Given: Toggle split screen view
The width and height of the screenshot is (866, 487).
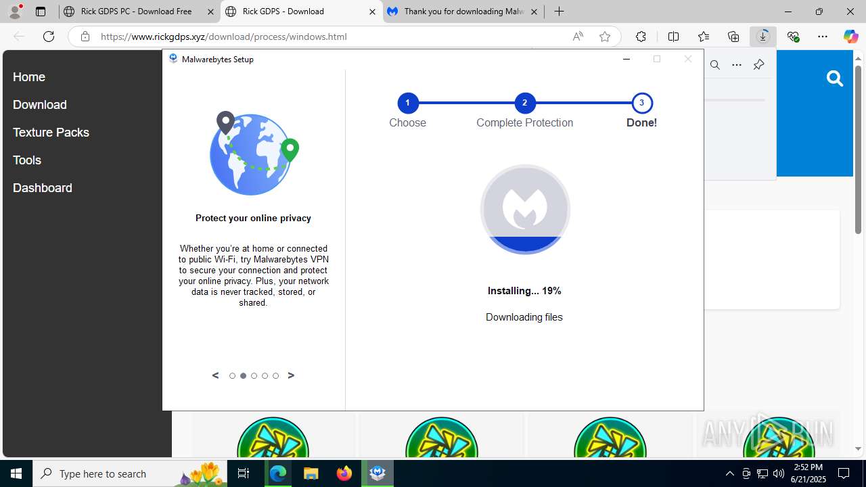Looking at the screenshot, I should [673, 37].
